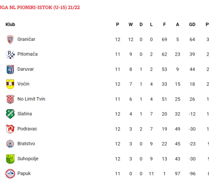209x181 pixels.
Task: Click Daruvar's goal difference value 44
Action: point(192,69)
